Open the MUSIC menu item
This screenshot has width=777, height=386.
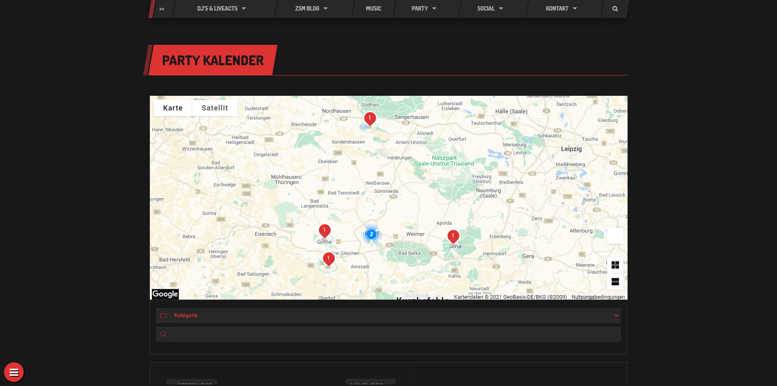click(x=374, y=9)
